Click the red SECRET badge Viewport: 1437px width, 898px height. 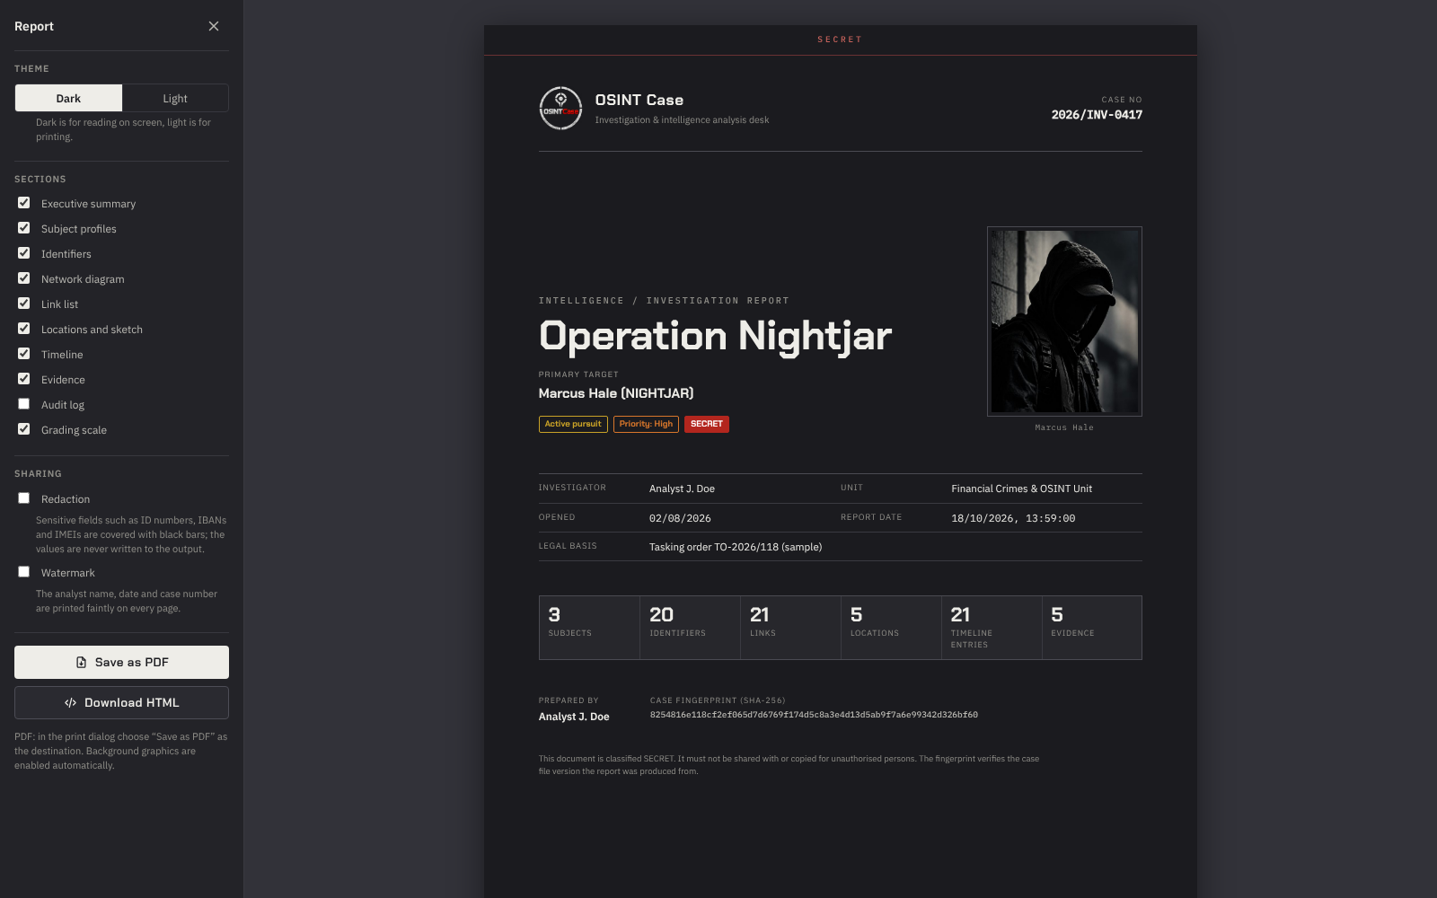[x=707, y=424]
